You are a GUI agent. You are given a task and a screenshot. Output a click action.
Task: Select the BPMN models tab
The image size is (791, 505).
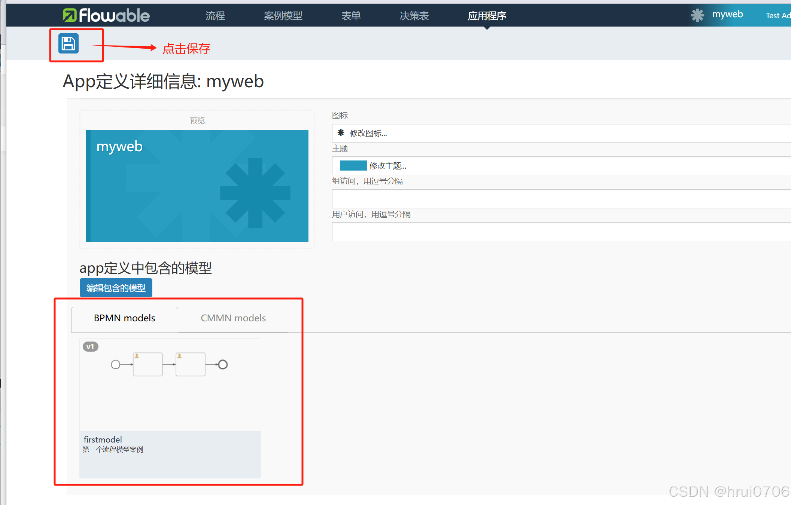tap(124, 318)
